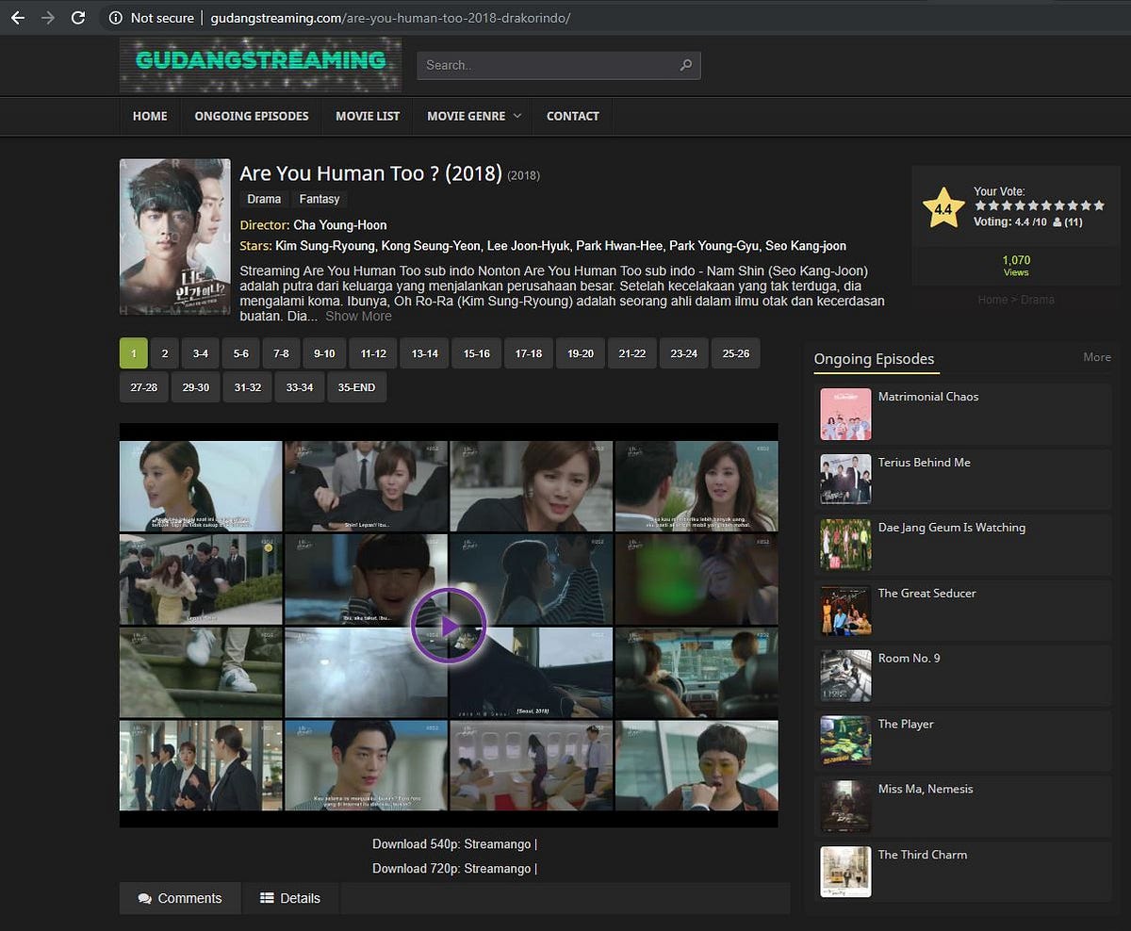
Task: Click Streamango link for 720p download
Action: click(498, 869)
